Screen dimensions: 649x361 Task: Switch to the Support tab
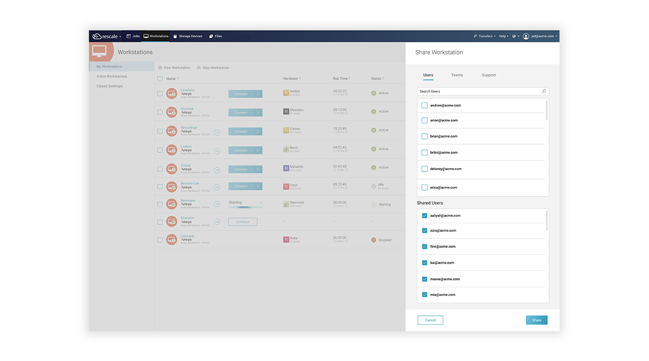(488, 75)
